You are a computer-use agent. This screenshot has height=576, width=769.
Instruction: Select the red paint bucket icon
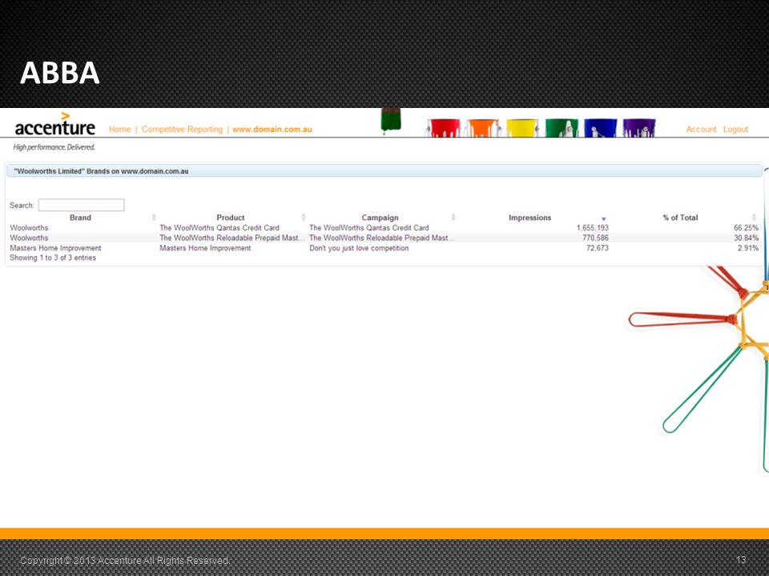coord(445,128)
